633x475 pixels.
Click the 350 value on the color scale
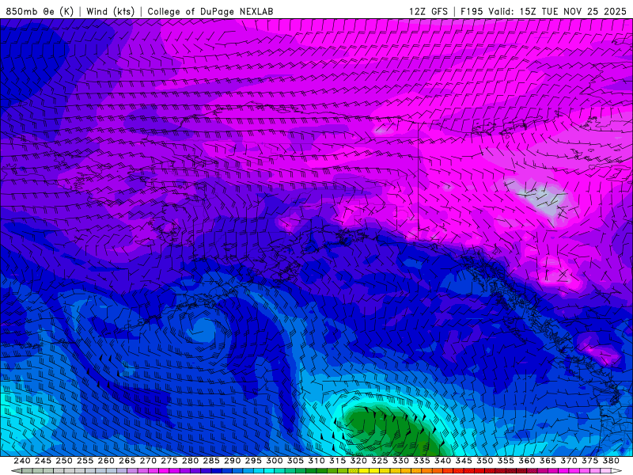pos(484,461)
